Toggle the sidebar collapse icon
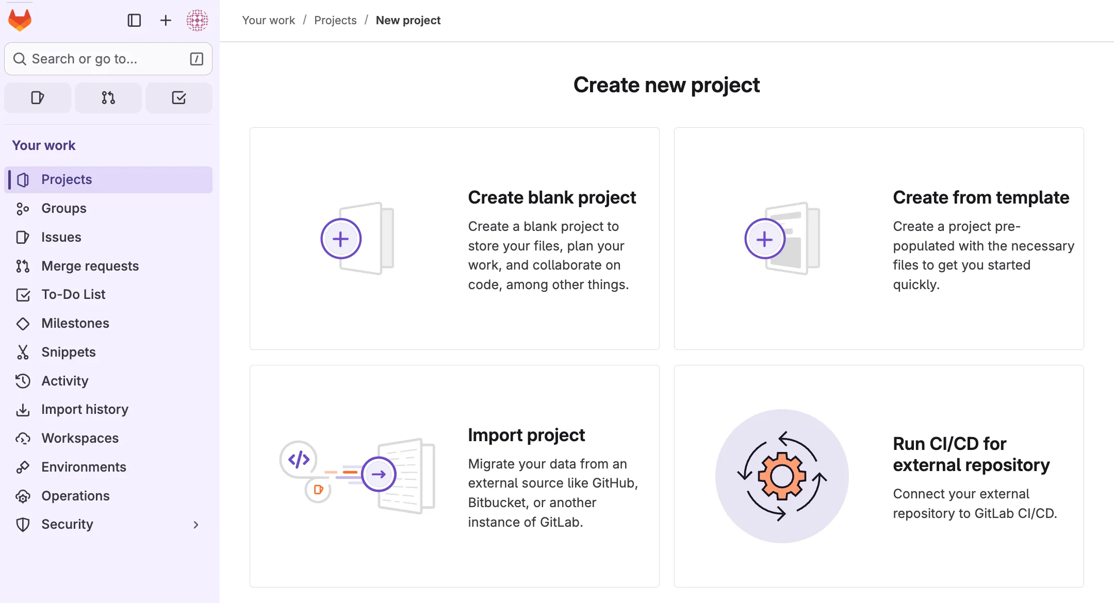1114x603 pixels. pos(134,20)
